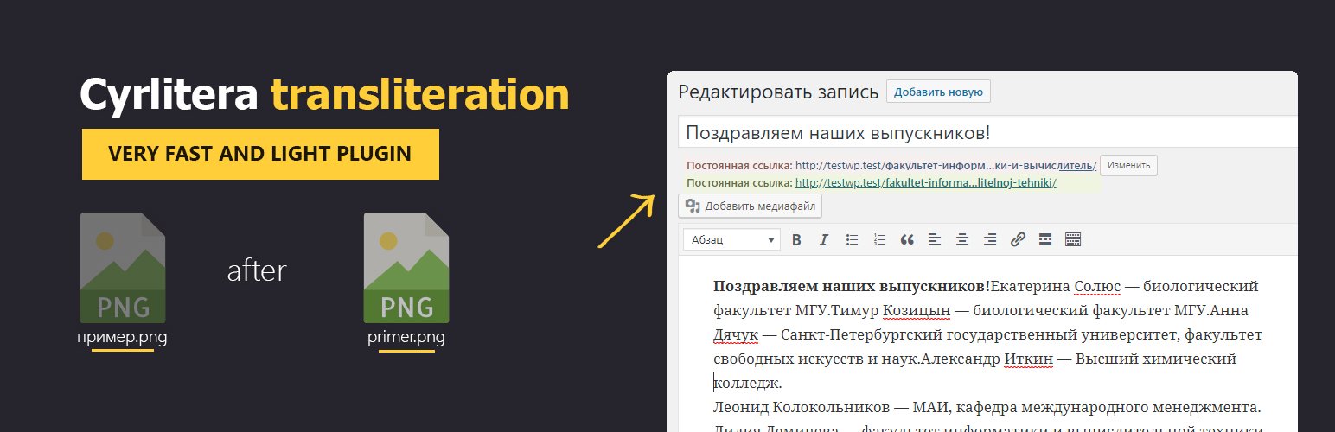
Task: Click the word Иткин in editor text
Action: (1028, 359)
